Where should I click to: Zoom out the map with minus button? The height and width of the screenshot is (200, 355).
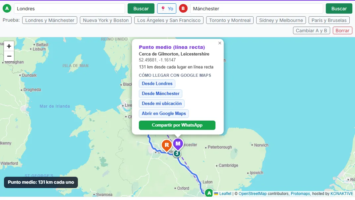tap(9, 56)
